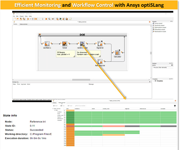Screen dimensions: 180x150
Task: Click the orange Reset toolbar icon
Action: click(x=36, y=19)
